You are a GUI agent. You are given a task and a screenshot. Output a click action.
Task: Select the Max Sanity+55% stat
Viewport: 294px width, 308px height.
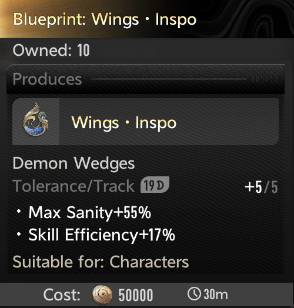(x=89, y=212)
